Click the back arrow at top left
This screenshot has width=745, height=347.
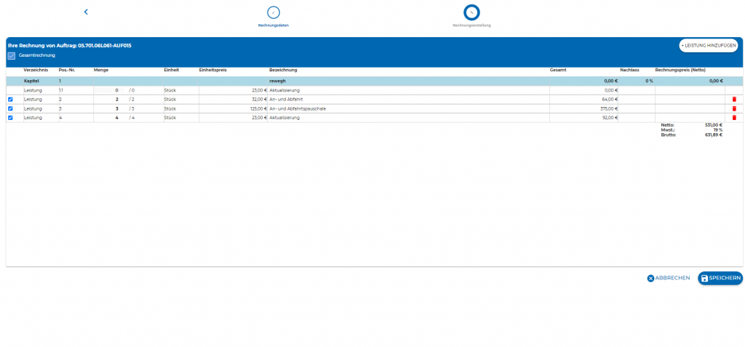click(x=86, y=12)
